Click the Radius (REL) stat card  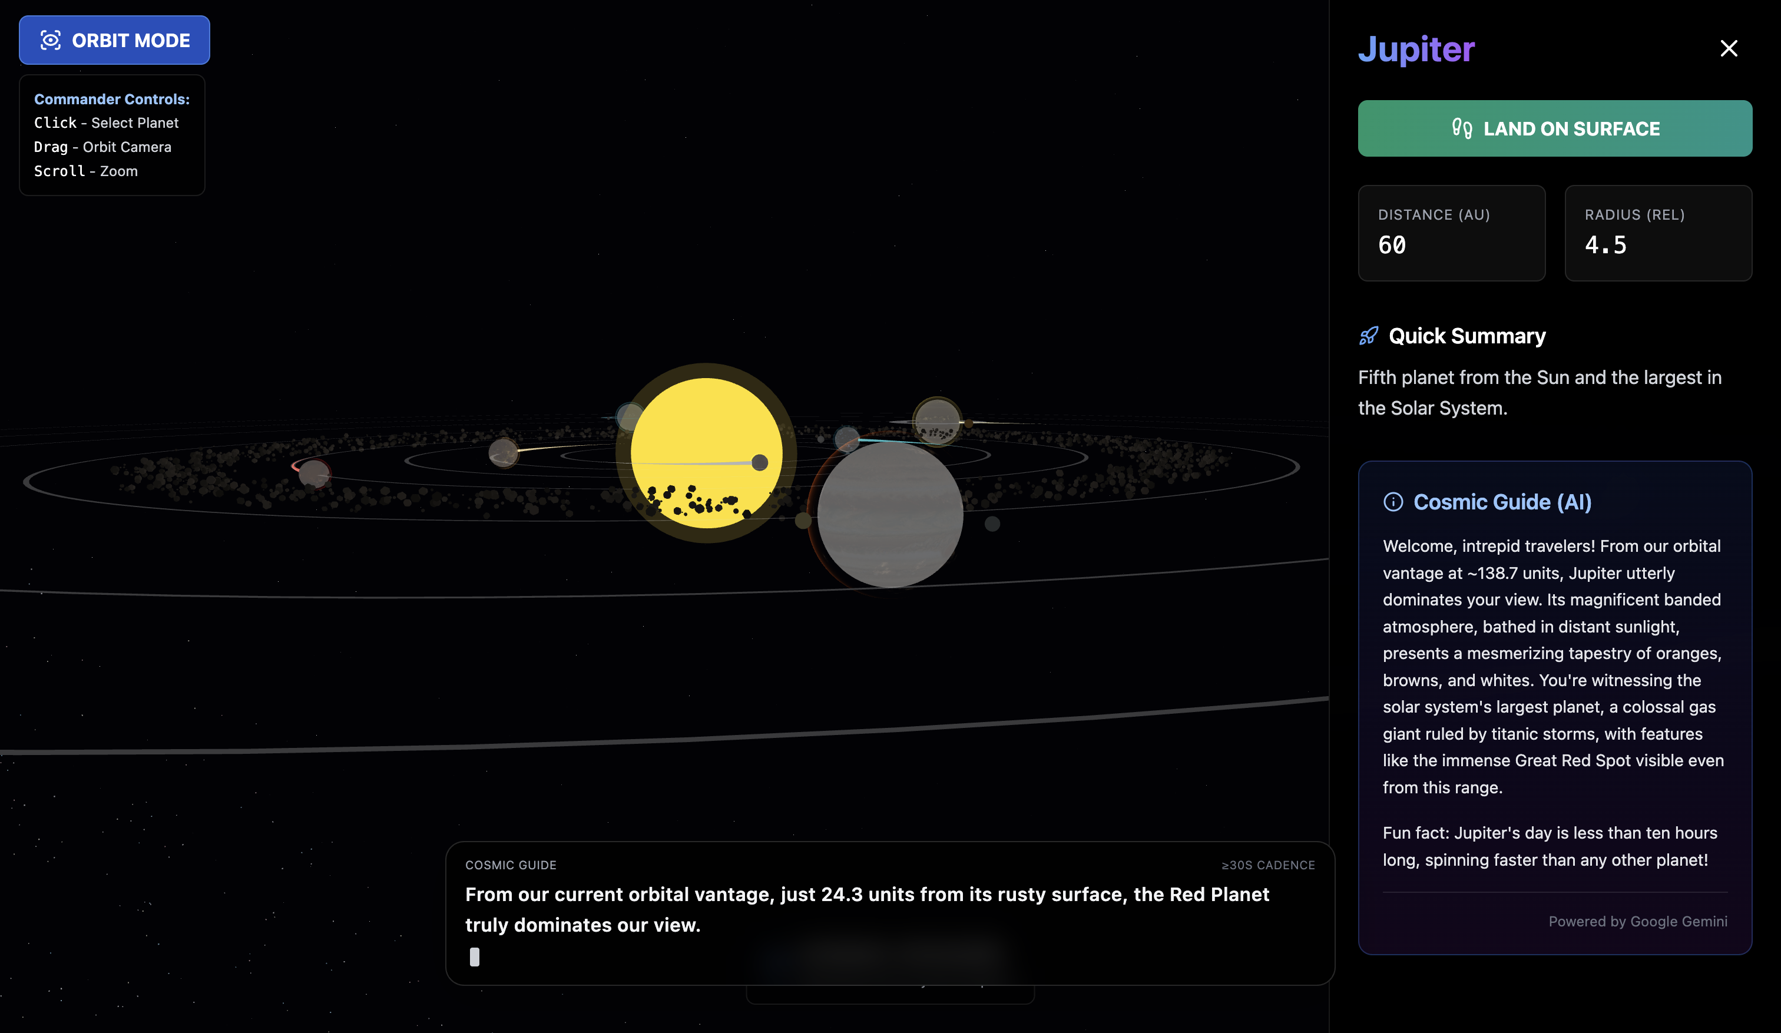(1657, 233)
